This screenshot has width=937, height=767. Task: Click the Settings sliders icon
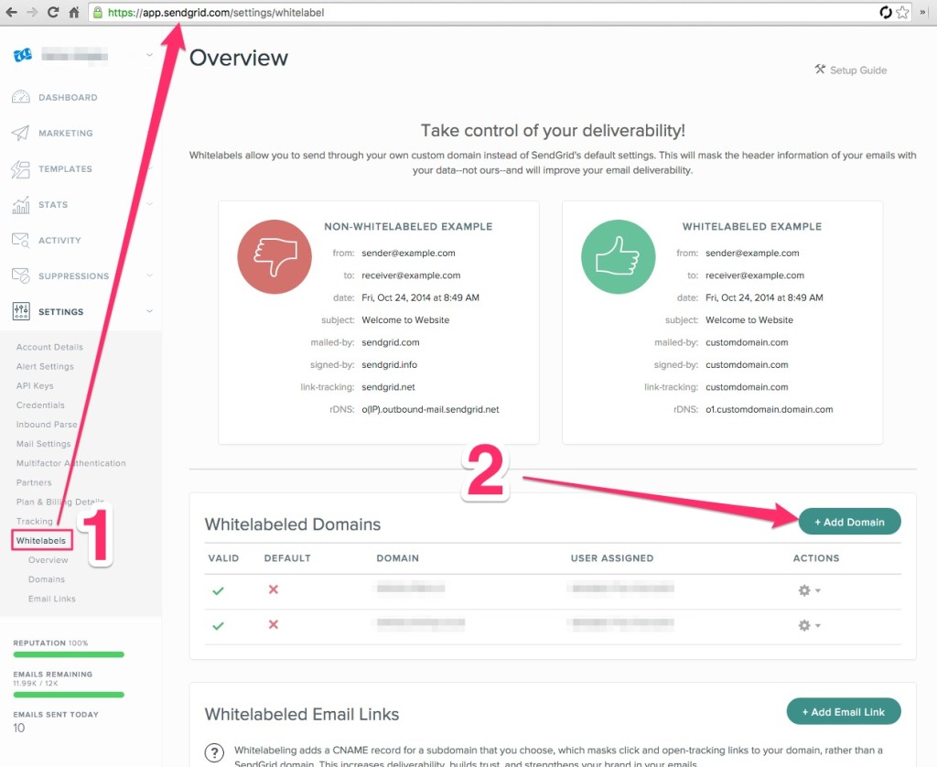tap(21, 311)
